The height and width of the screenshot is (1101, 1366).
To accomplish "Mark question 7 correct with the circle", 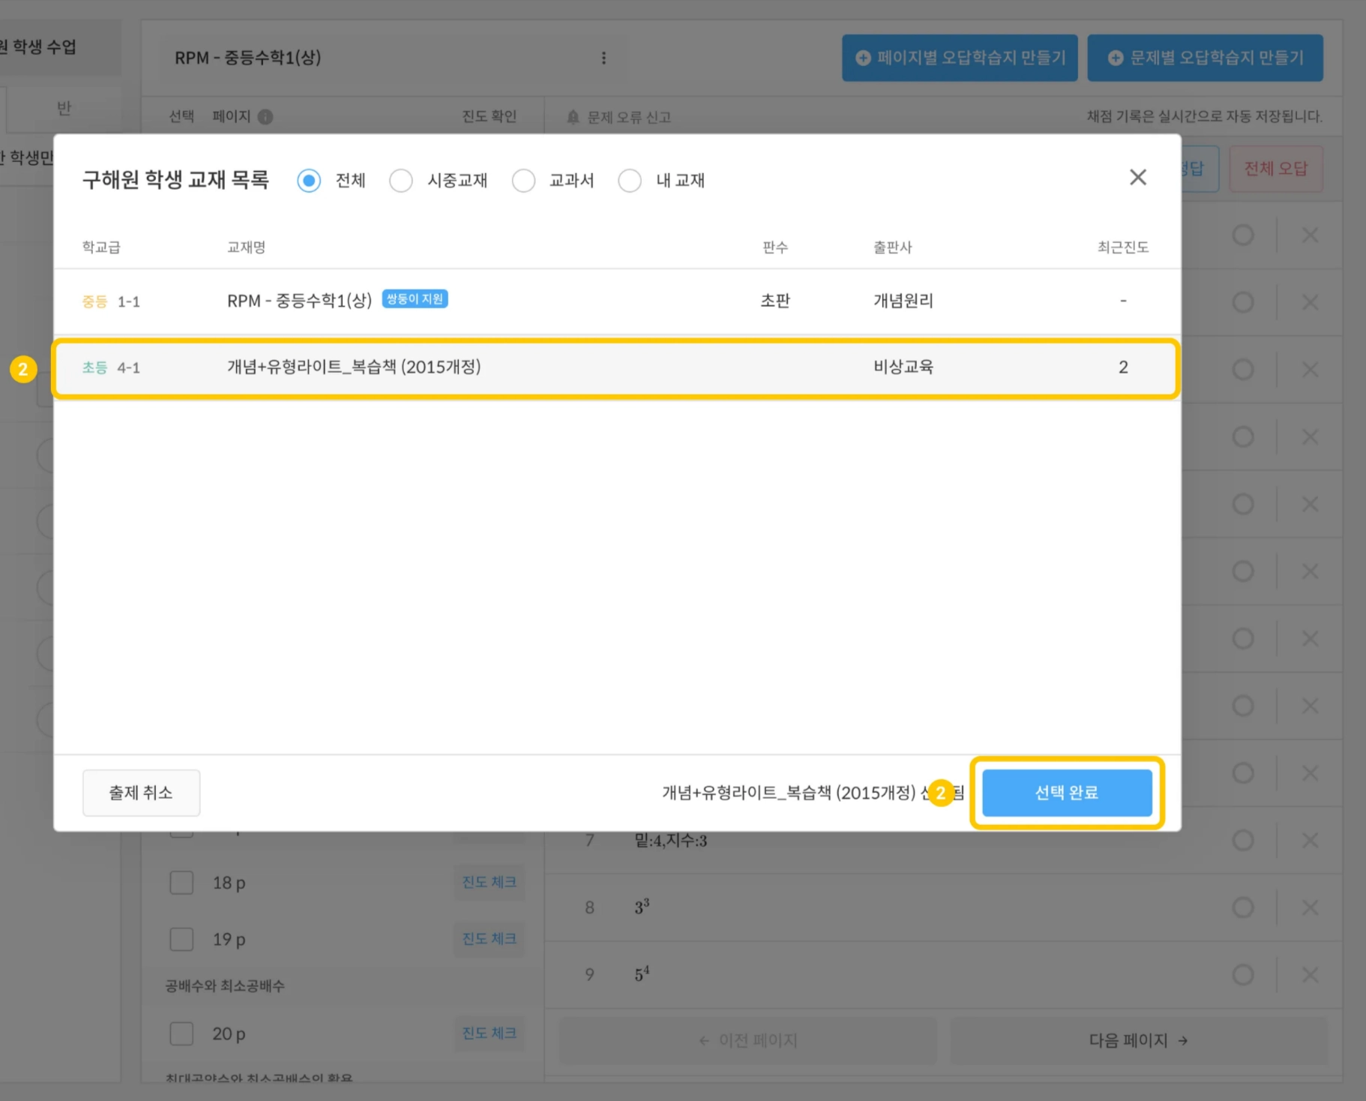I will tap(1243, 840).
